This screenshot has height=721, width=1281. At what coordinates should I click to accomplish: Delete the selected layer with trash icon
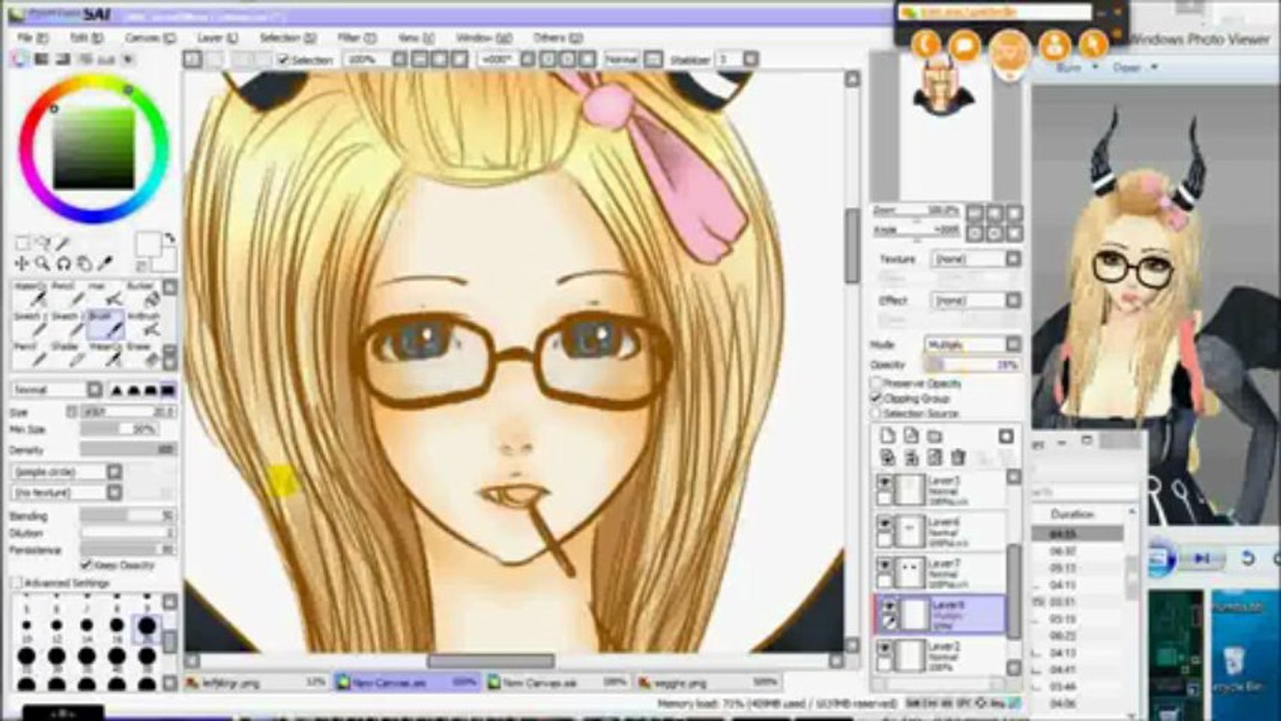coord(959,457)
